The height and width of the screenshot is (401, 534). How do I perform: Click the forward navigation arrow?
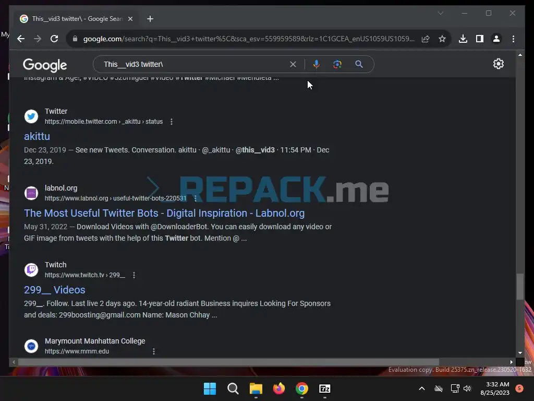(38, 39)
